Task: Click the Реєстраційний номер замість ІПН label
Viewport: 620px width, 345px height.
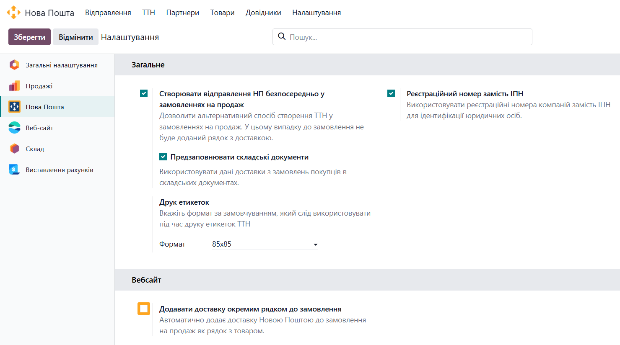Action: pyautogui.click(x=465, y=94)
